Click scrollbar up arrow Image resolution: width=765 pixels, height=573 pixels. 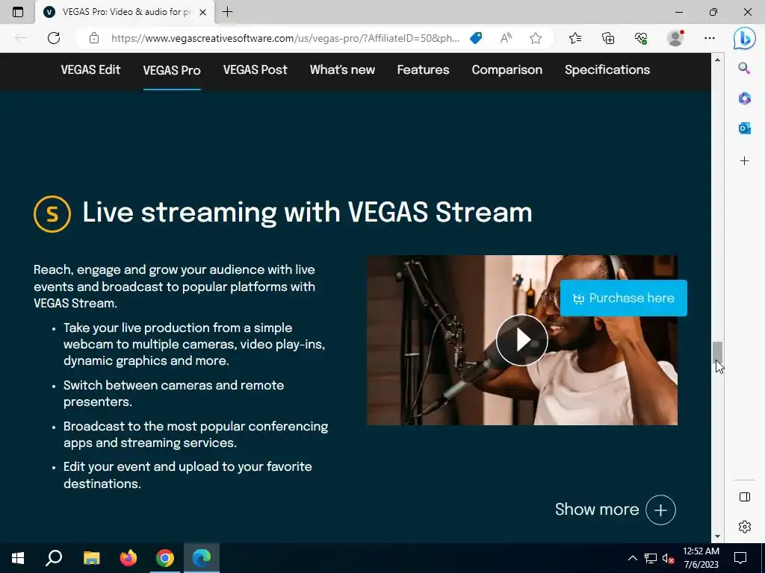[717, 60]
